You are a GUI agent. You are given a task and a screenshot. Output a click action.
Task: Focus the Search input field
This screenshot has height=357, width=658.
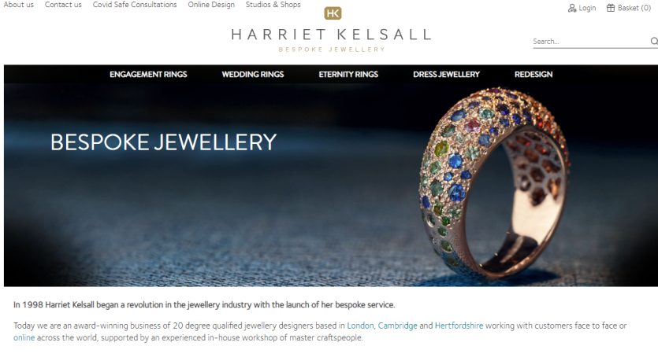click(x=591, y=42)
